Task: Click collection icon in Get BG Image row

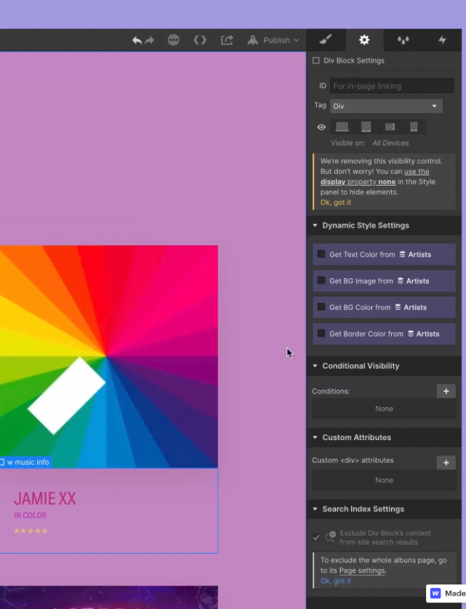Action: pyautogui.click(x=400, y=280)
